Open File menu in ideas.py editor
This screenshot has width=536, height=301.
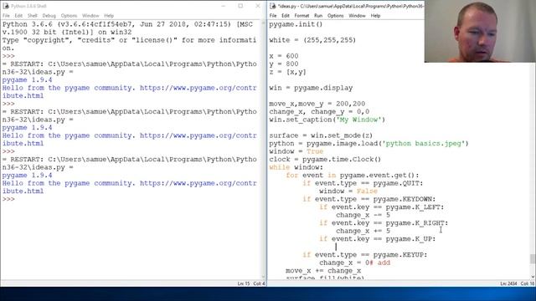(x=273, y=16)
